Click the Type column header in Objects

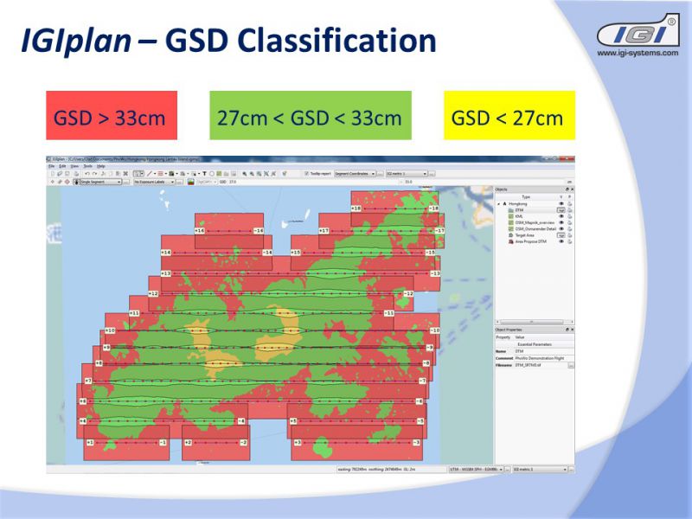click(526, 197)
